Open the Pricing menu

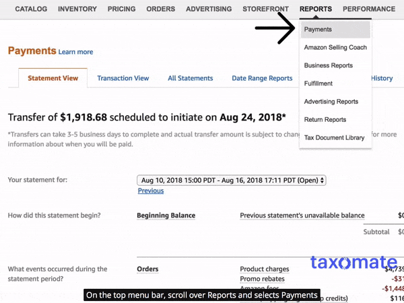[121, 9]
